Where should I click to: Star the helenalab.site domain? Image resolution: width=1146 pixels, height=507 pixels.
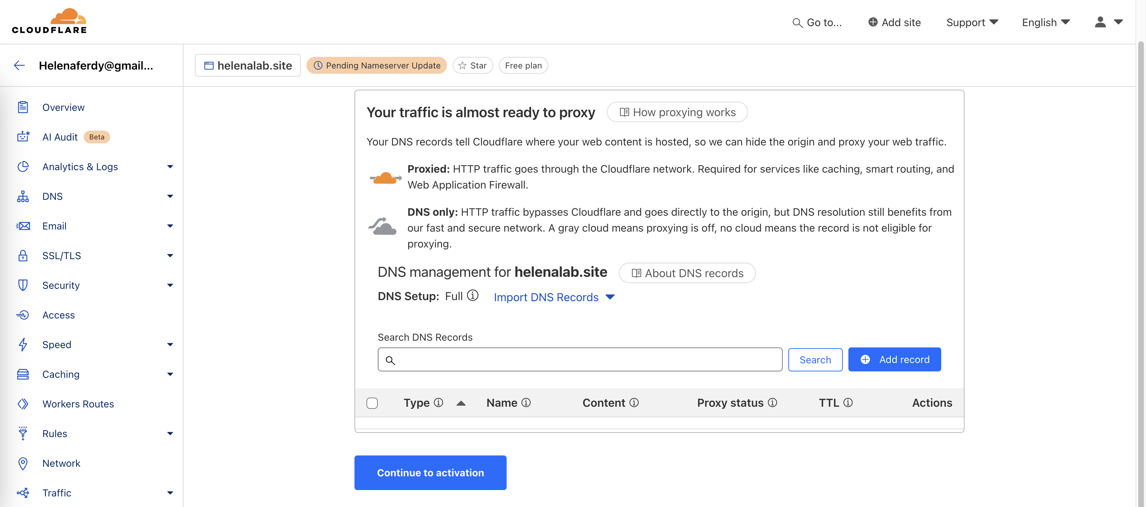(x=472, y=65)
